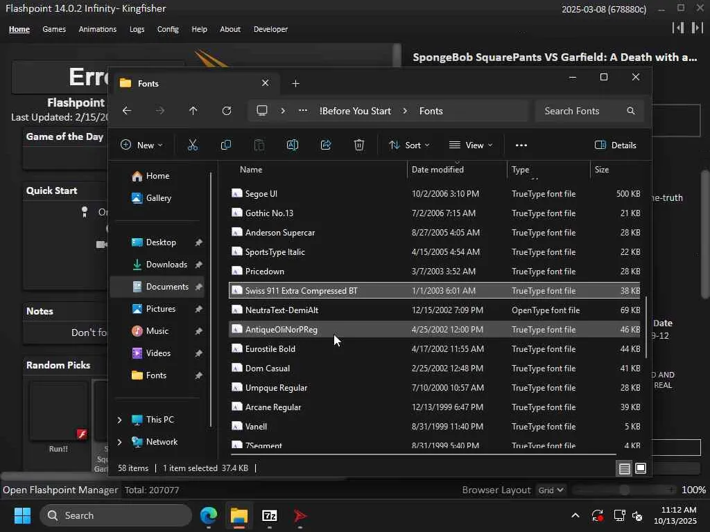Open the See more ellipsis in Explorer toolbar
710x532 pixels.
click(521, 145)
